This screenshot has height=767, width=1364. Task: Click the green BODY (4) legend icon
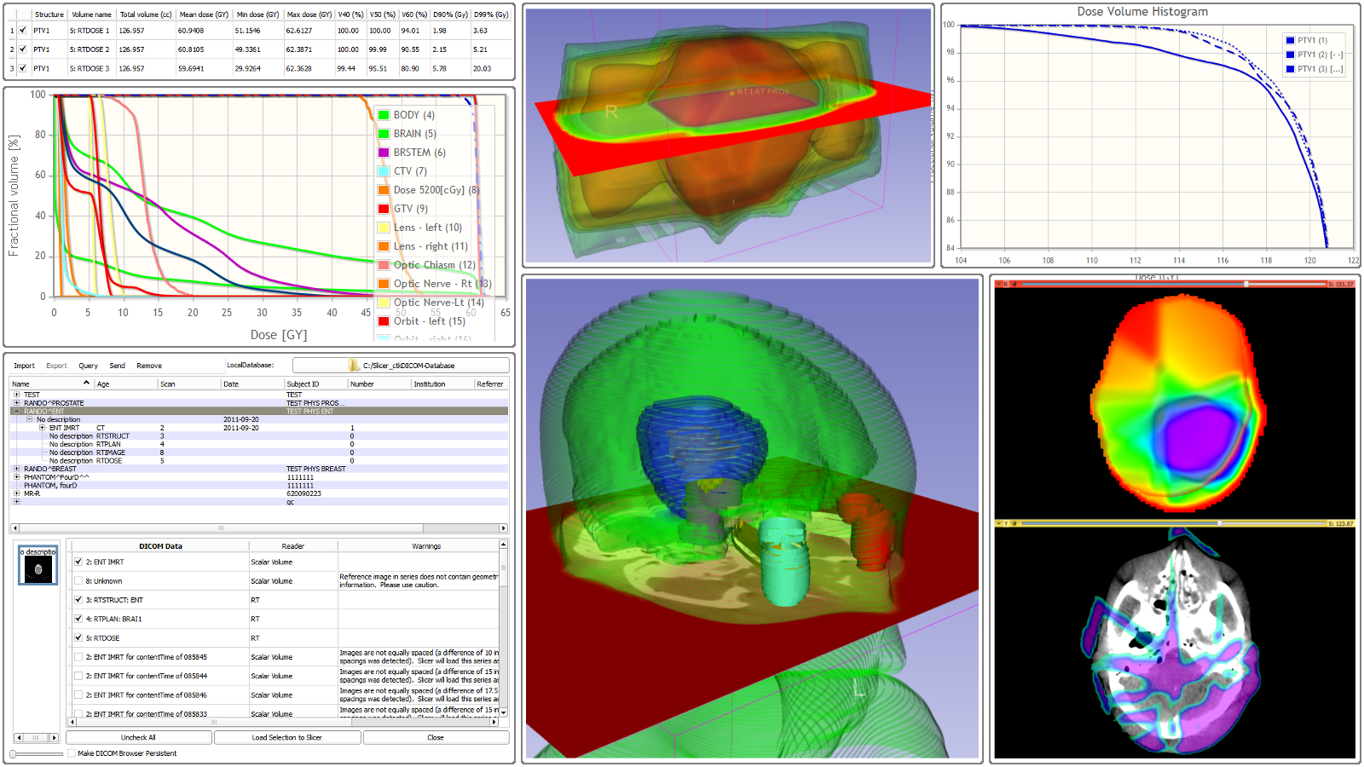(384, 115)
